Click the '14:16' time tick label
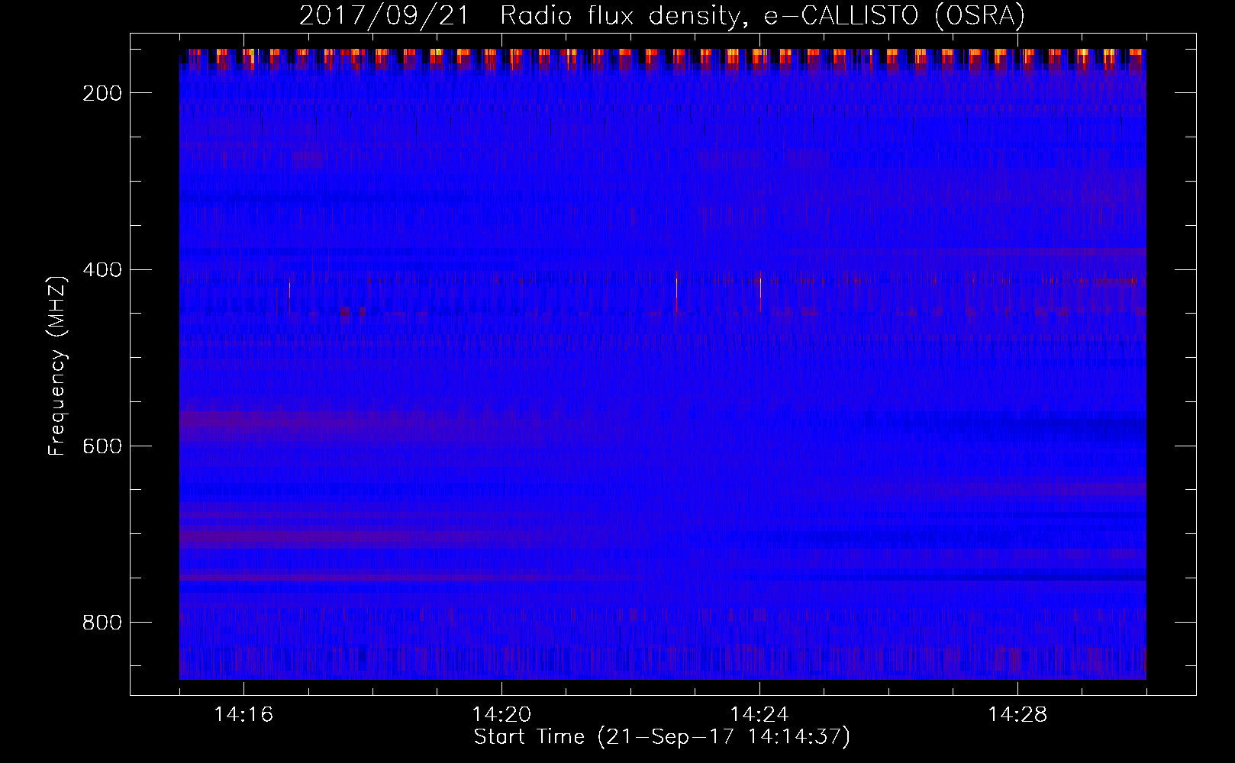 tap(243, 715)
